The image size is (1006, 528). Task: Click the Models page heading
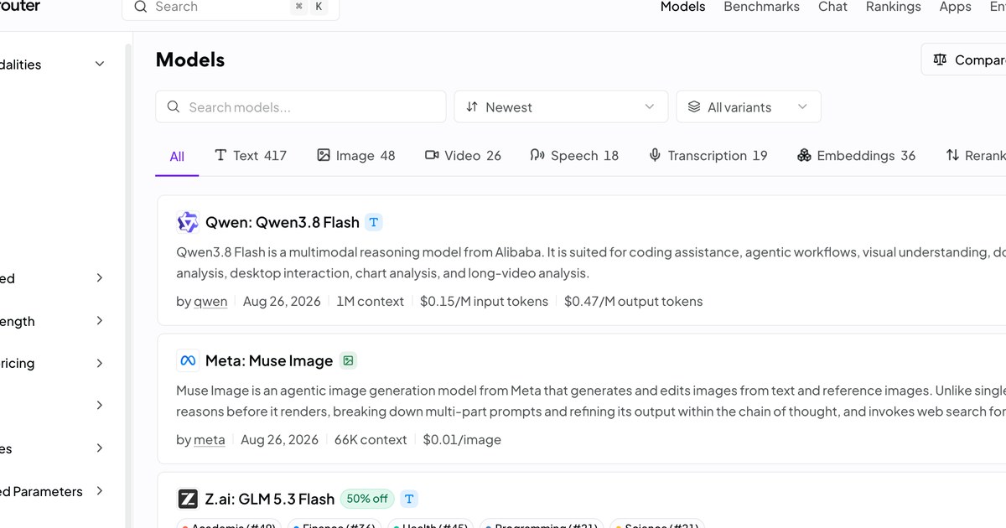tap(190, 60)
